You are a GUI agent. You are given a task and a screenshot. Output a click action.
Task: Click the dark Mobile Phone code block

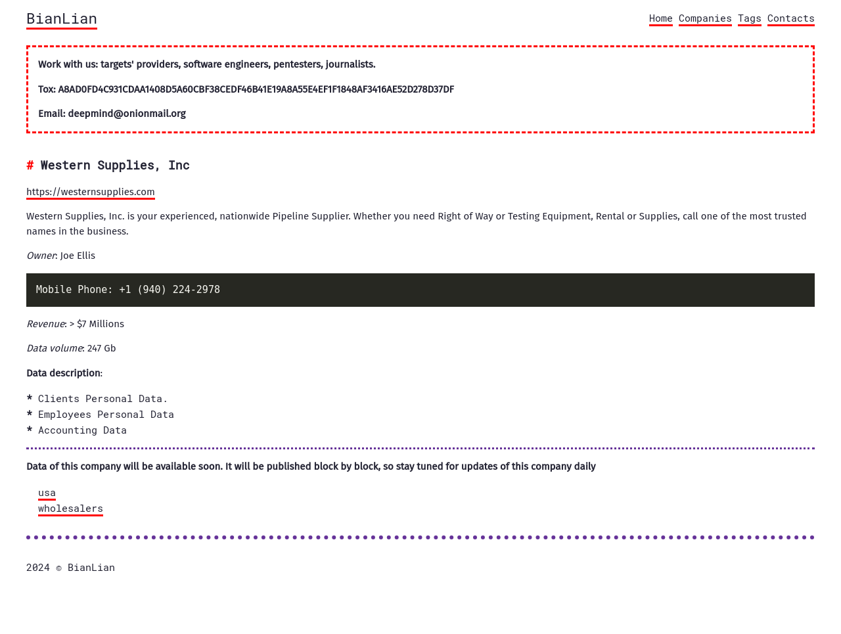click(x=420, y=290)
